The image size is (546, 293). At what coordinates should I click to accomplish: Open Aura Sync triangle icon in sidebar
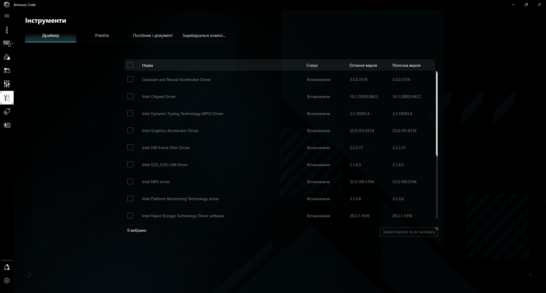[x=7, y=57]
